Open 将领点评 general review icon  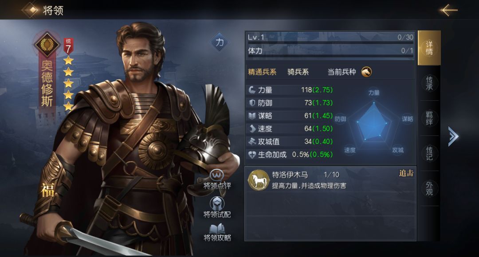(x=217, y=176)
